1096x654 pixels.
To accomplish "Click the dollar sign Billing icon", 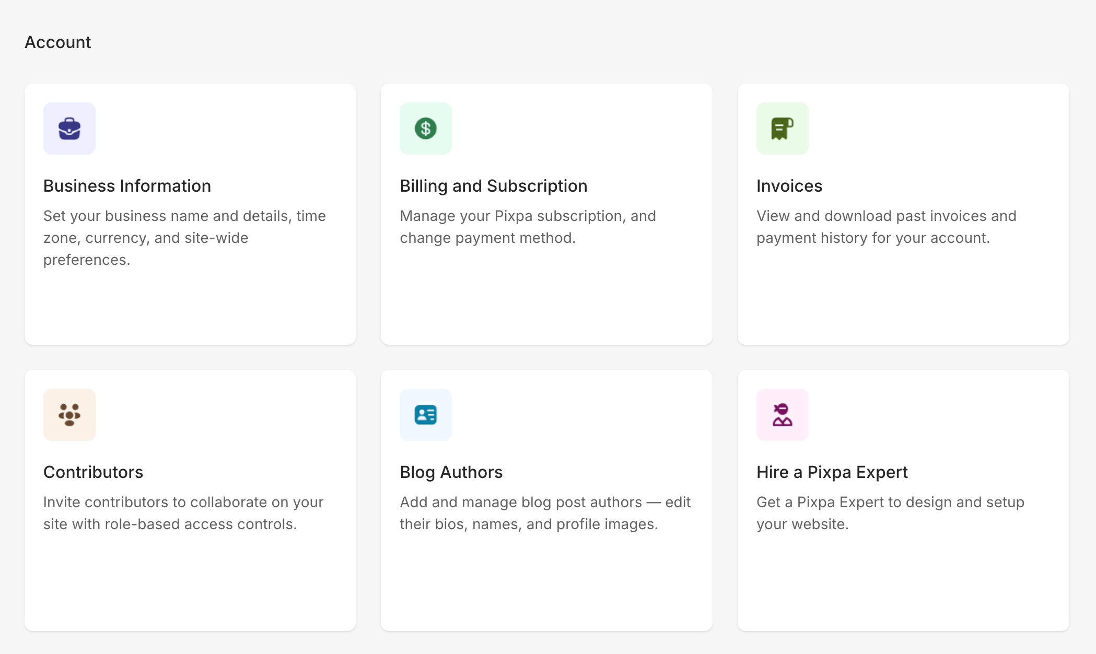I will [426, 129].
